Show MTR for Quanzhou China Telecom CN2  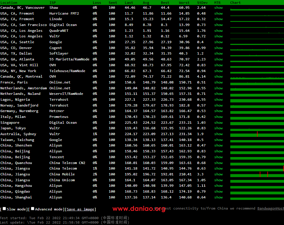pyautogui.click(x=218, y=163)
